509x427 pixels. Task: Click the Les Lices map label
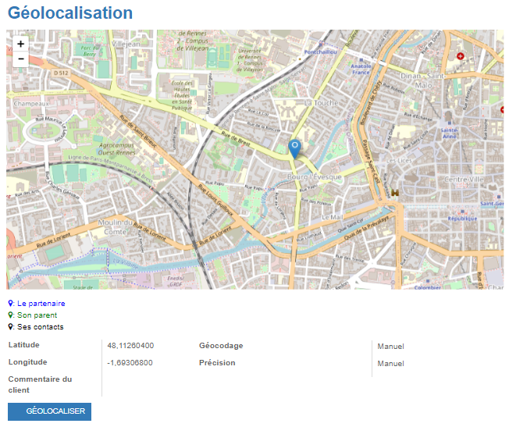[399, 161]
